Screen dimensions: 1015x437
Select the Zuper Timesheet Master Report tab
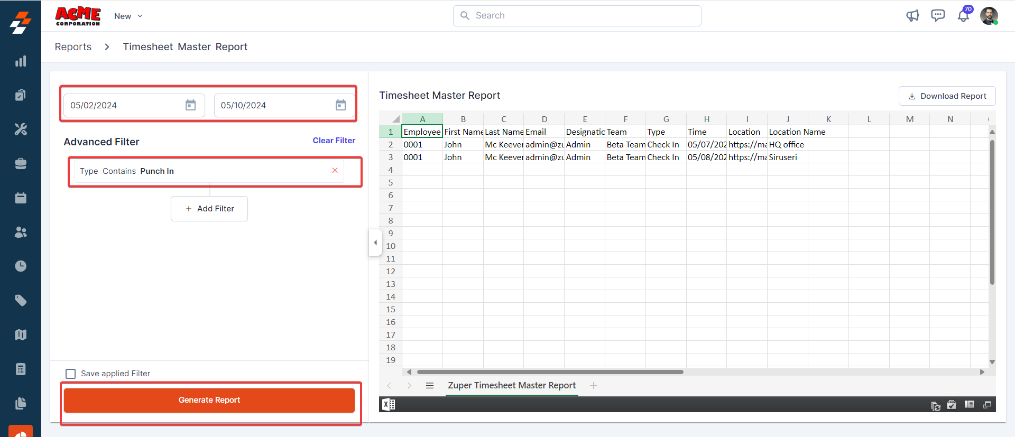(511, 386)
